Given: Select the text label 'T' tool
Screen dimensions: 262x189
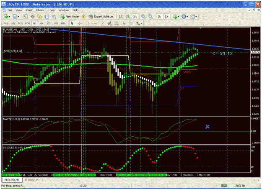Looking at the screenshot, I should (131, 23).
